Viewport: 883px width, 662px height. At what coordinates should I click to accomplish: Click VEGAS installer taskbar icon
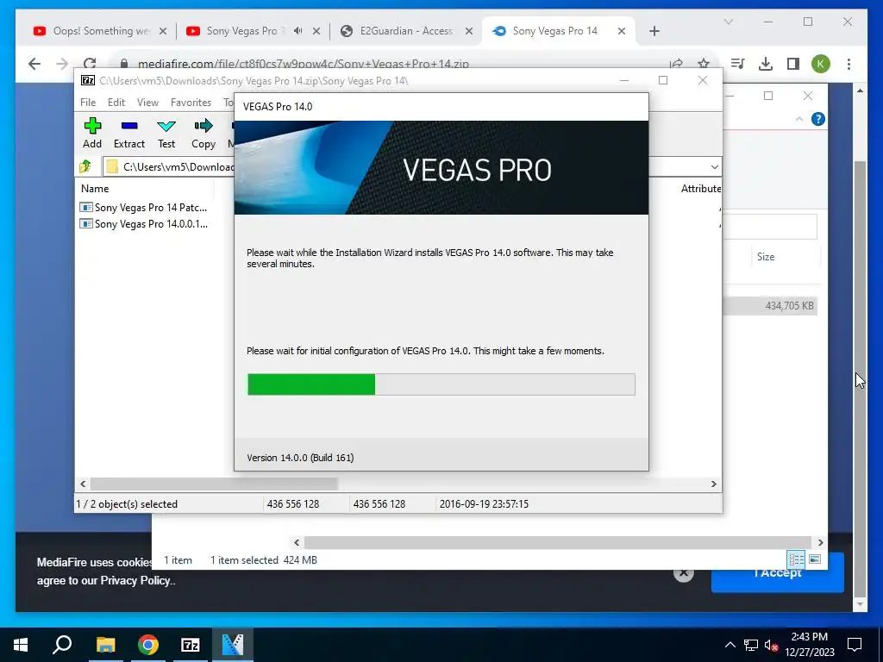pyautogui.click(x=233, y=645)
